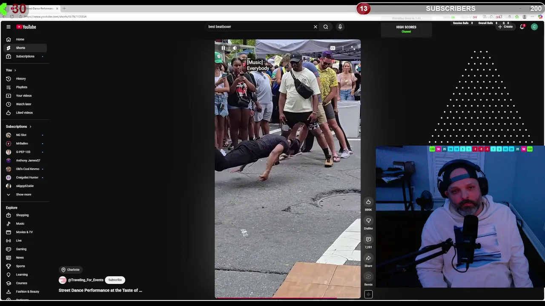Open Playlists in the sidebar

(x=25, y=87)
